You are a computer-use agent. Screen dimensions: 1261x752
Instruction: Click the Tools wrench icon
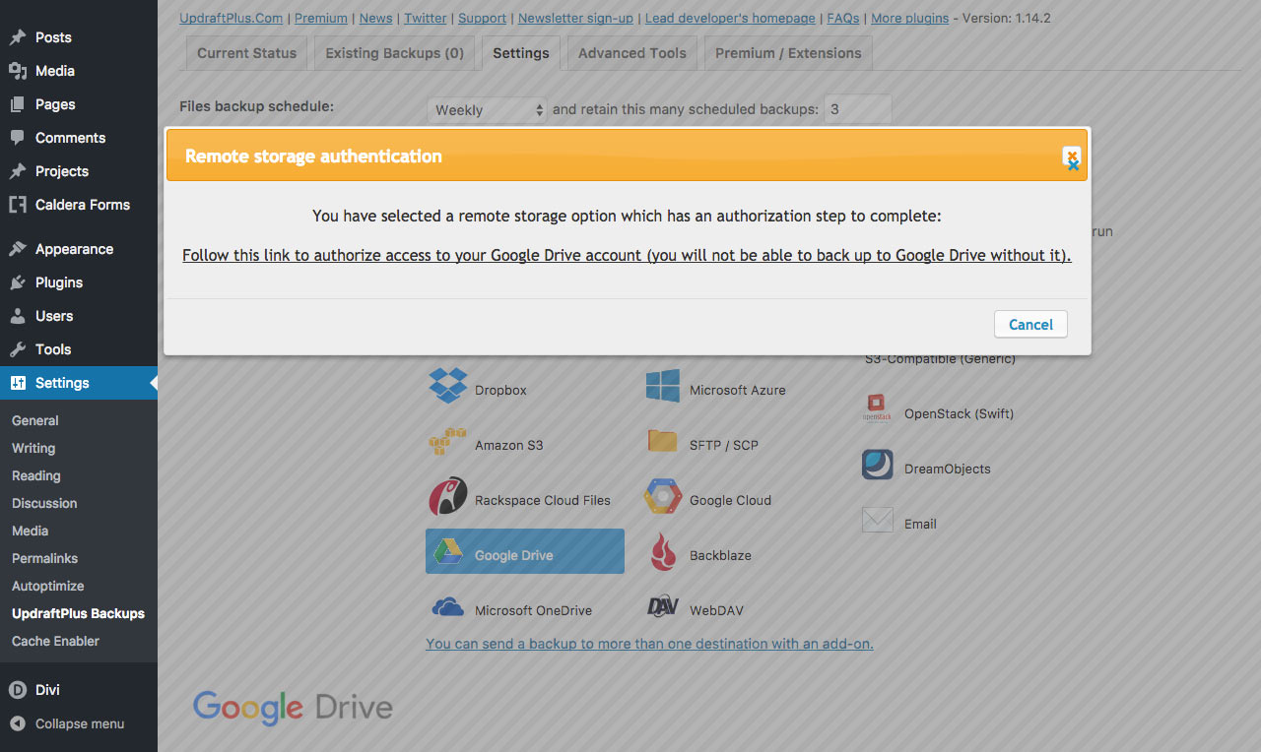tap(18, 349)
